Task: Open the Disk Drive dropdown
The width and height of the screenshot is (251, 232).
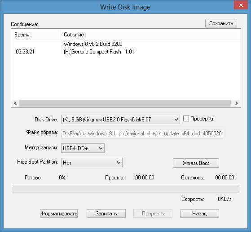Action: [120, 120]
